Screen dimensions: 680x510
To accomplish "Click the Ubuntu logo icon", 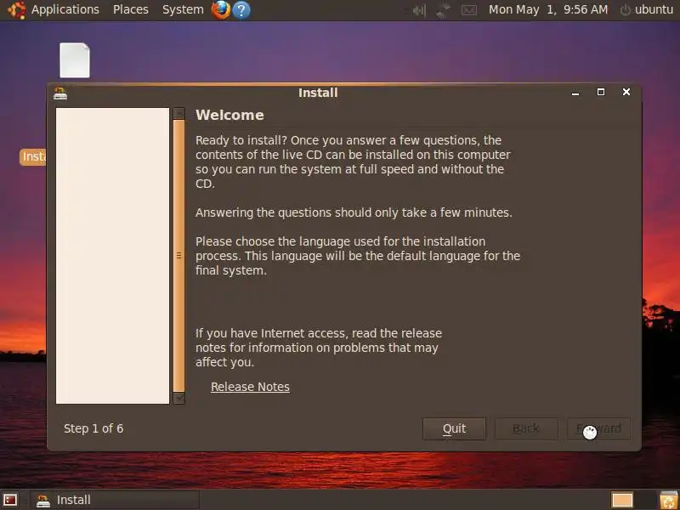I will pyautogui.click(x=16, y=10).
